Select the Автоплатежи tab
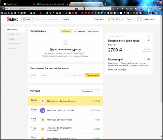This screenshot has height=140, width=163. [93, 32]
